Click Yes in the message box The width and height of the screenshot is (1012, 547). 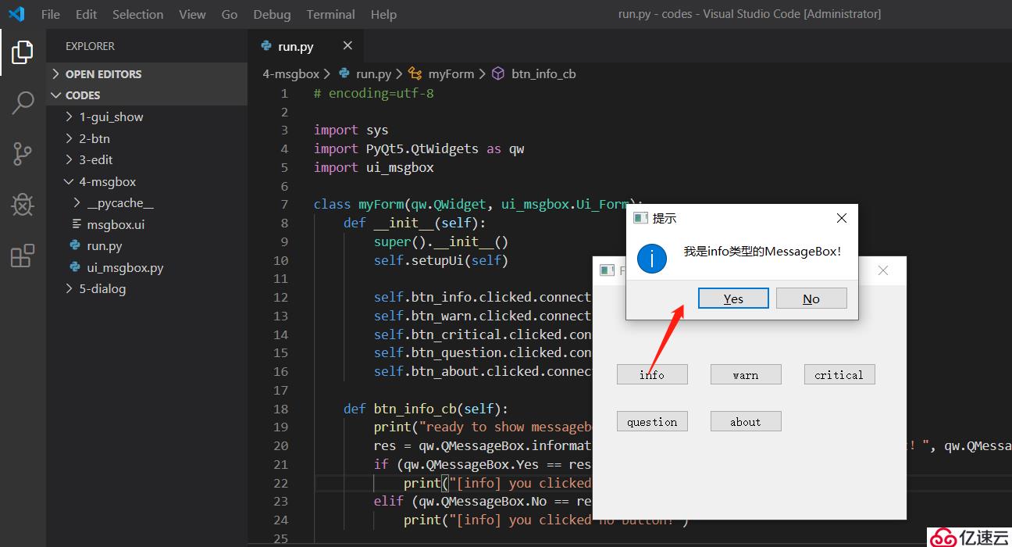tap(733, 299)
